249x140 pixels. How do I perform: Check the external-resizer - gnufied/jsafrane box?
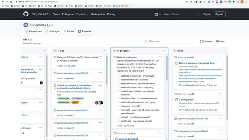[x=119, y=83]
